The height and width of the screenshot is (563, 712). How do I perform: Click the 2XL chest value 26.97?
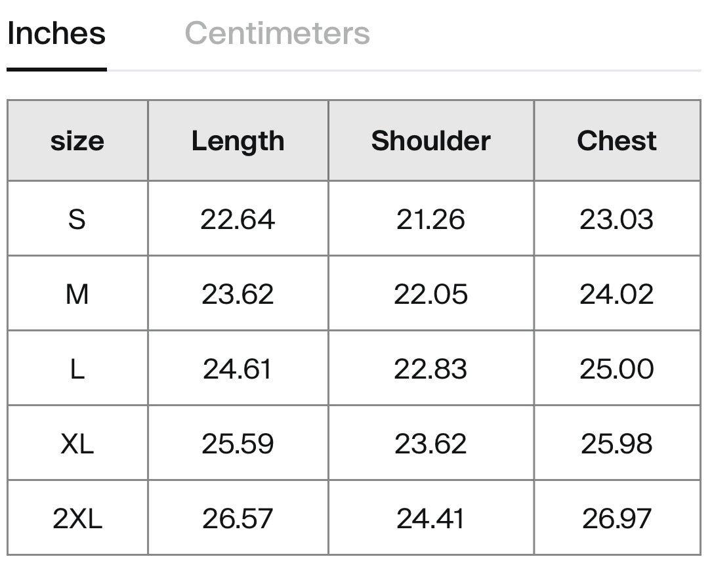click(617, 518)
